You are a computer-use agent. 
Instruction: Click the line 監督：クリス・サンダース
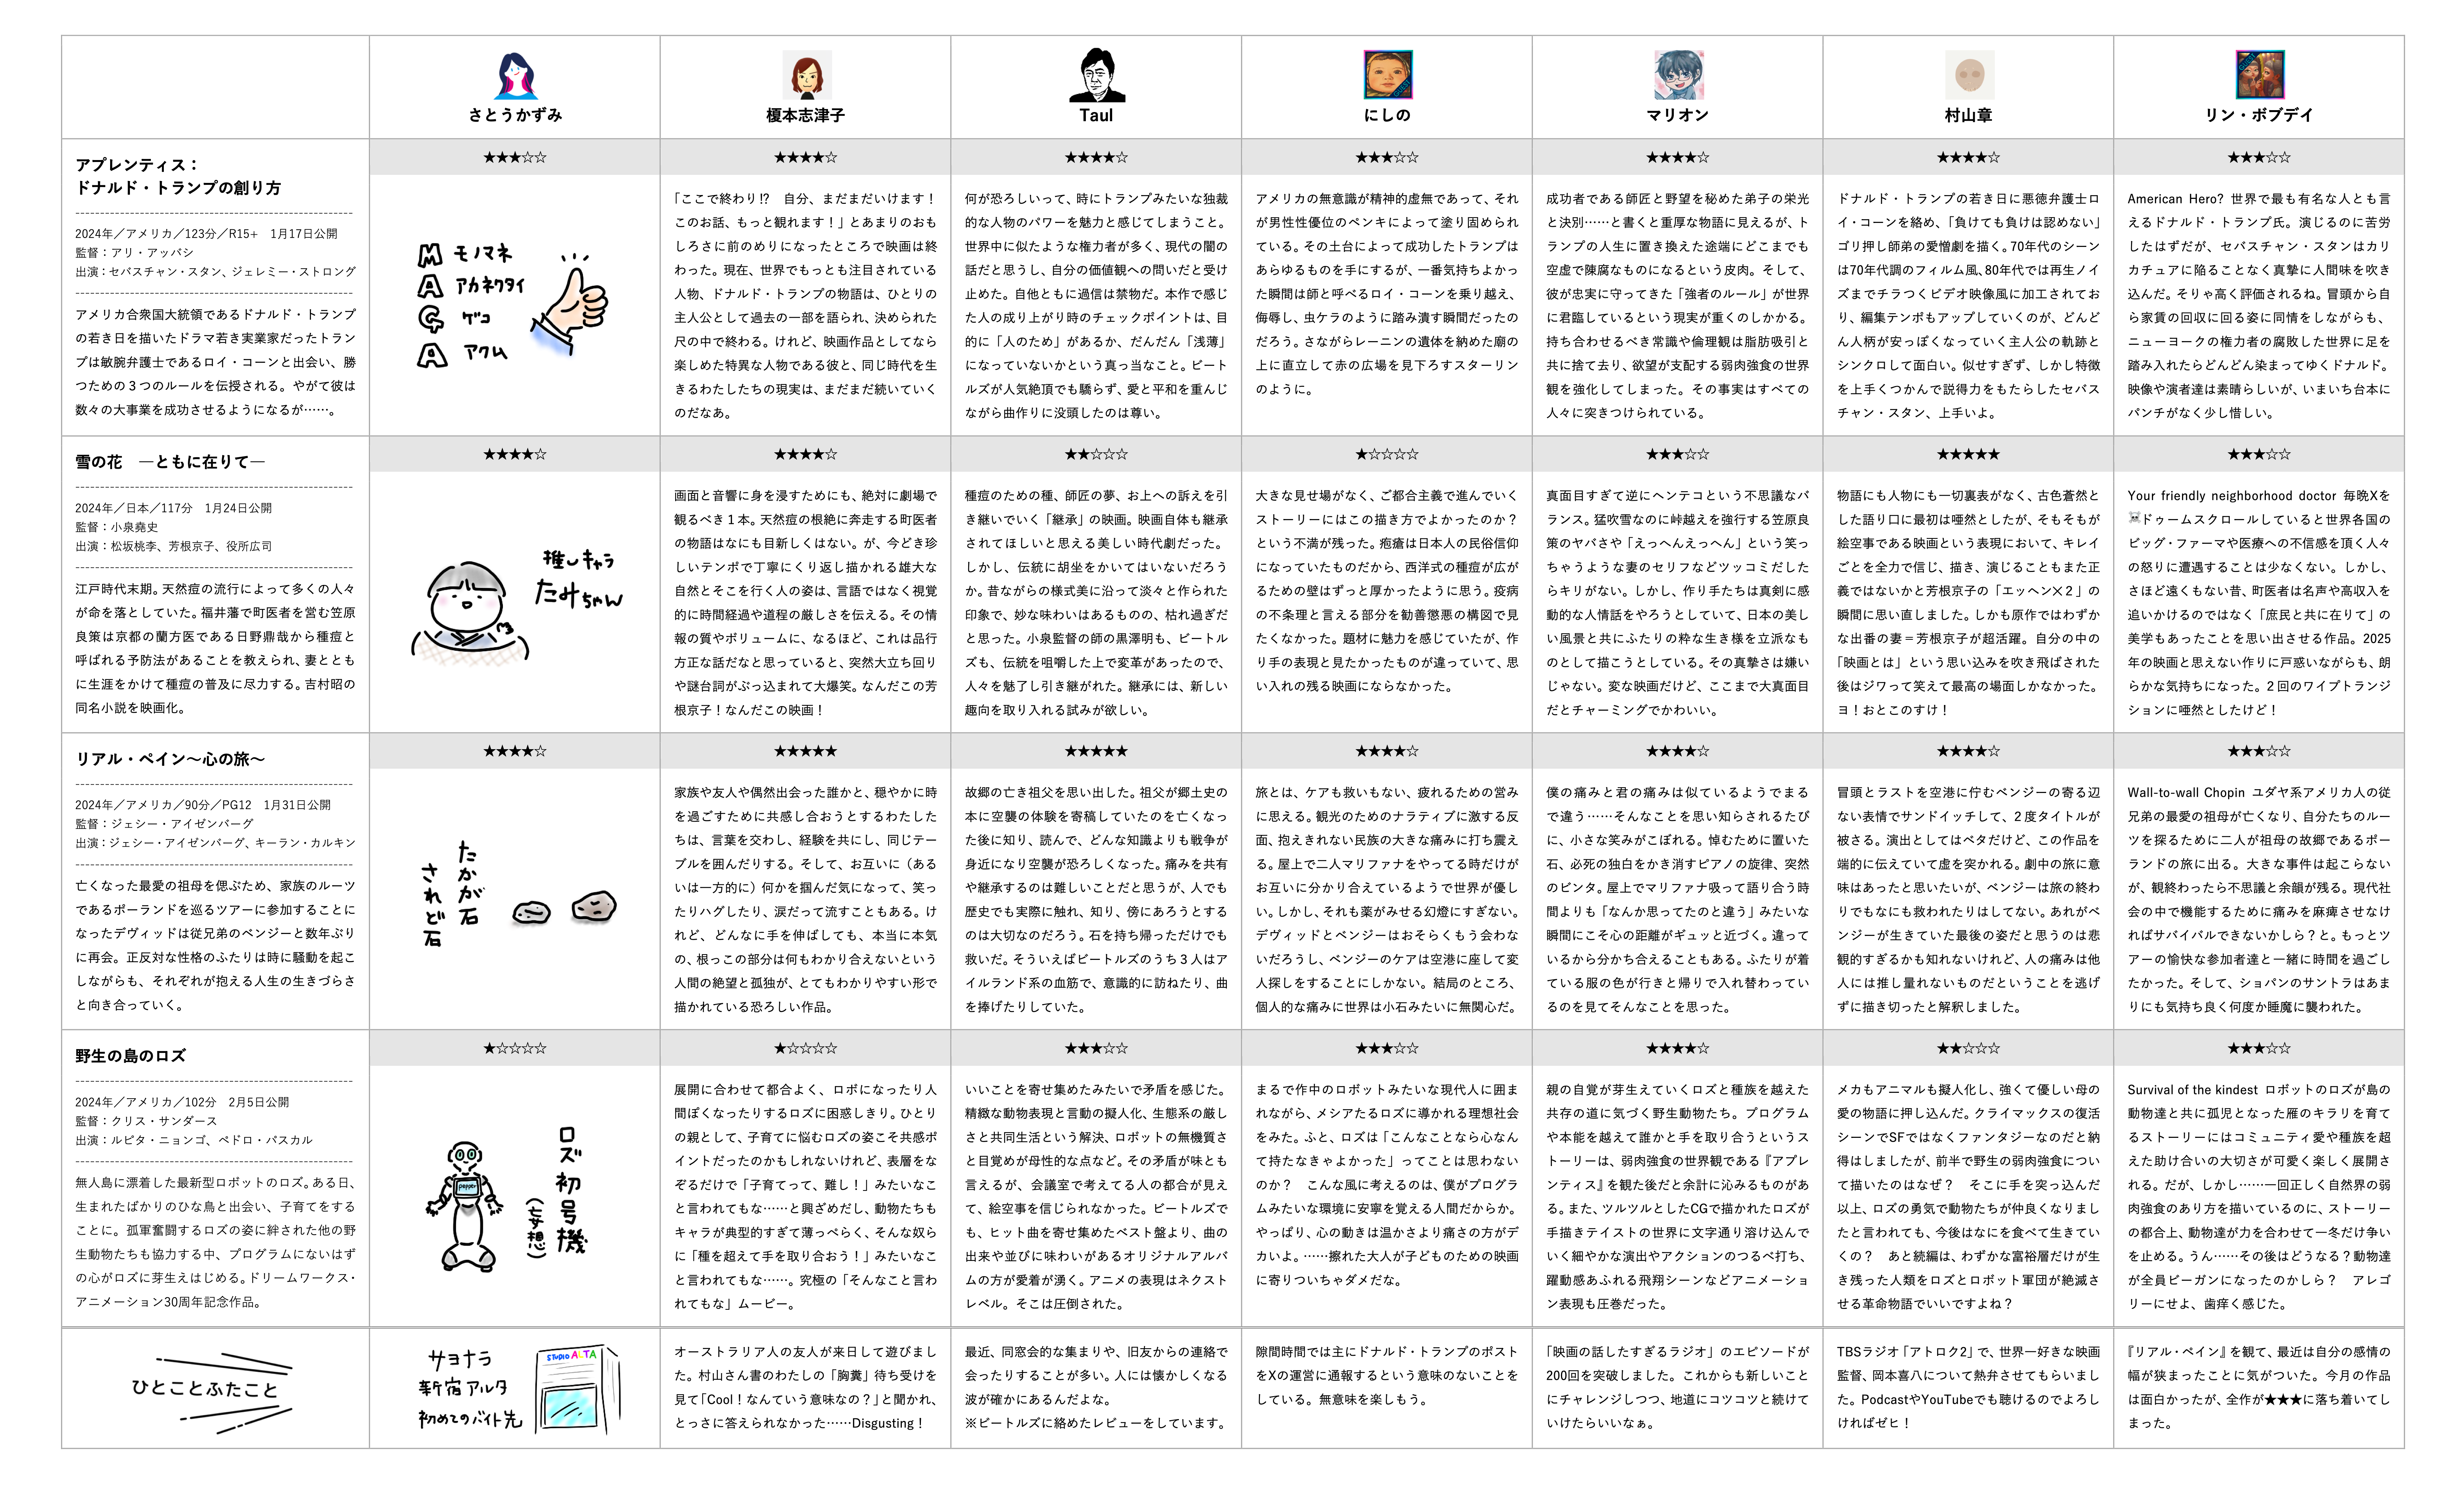146,1121
